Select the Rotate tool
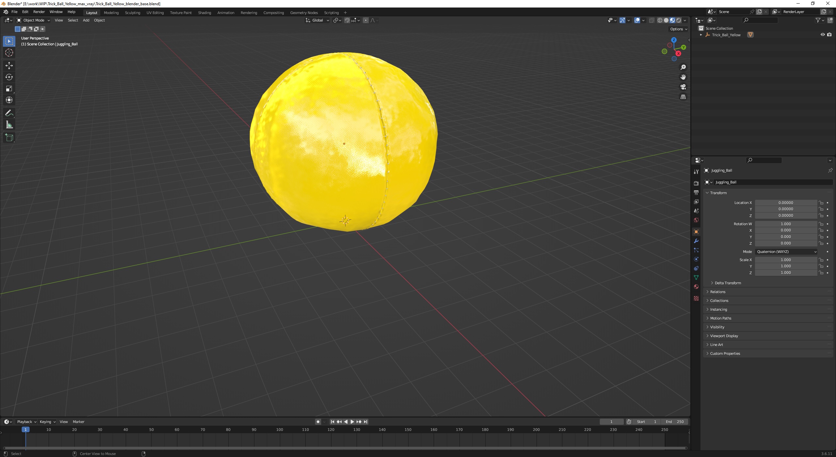Viewport: 836px width, 457px height. [9, 77]
